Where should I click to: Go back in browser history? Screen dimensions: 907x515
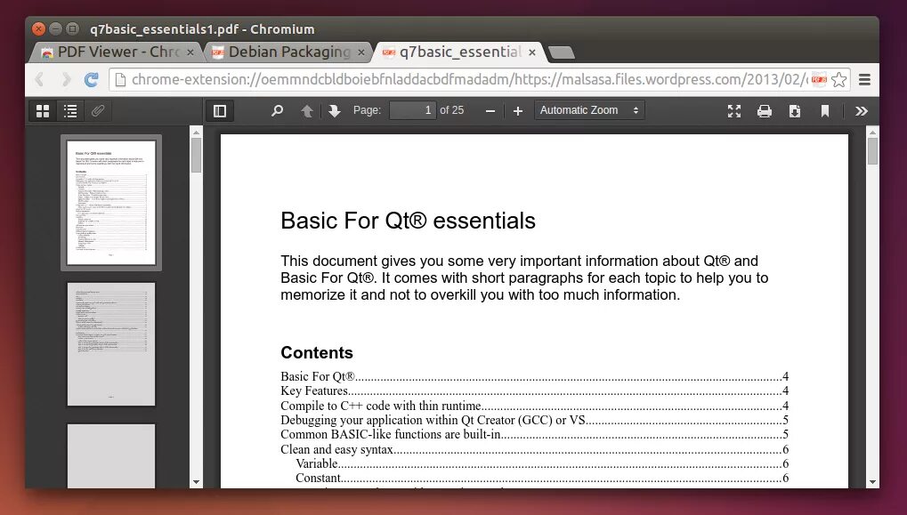click(x=39, y=79)
